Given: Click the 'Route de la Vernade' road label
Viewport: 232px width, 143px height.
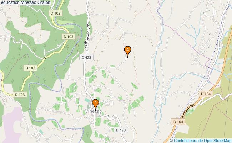Looking at the screenshot, I should point(87,39).
